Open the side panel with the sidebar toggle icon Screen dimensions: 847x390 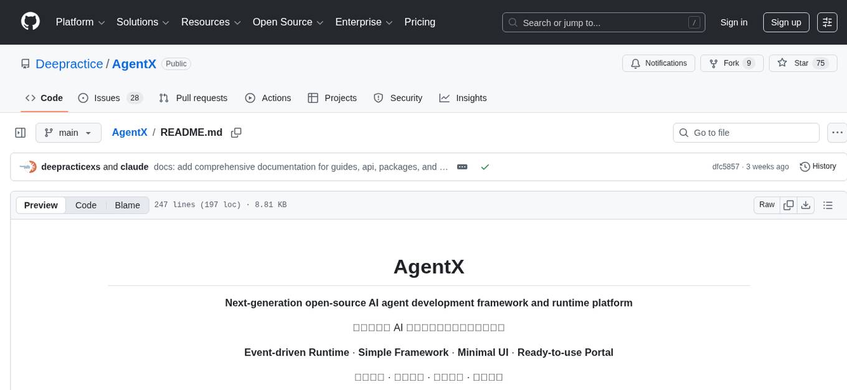[20, 132]
